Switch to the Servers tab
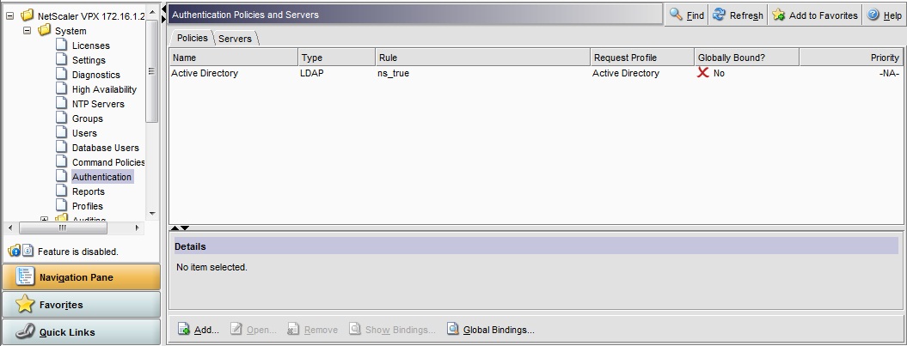 click(x=236, y=39)
